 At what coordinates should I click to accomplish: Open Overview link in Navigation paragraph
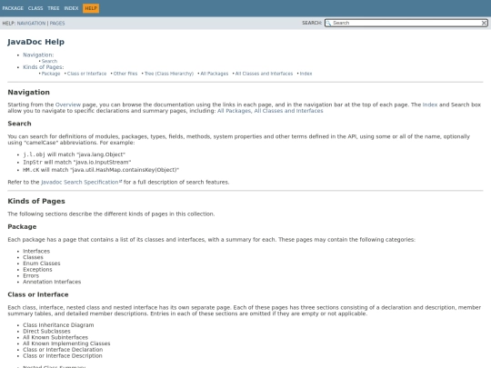(68, 104)
